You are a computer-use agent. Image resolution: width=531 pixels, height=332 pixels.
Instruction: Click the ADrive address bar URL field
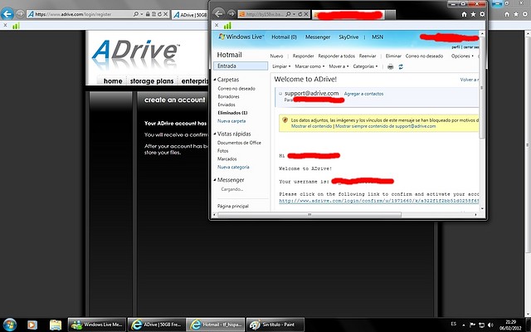(x=83, y=14)
